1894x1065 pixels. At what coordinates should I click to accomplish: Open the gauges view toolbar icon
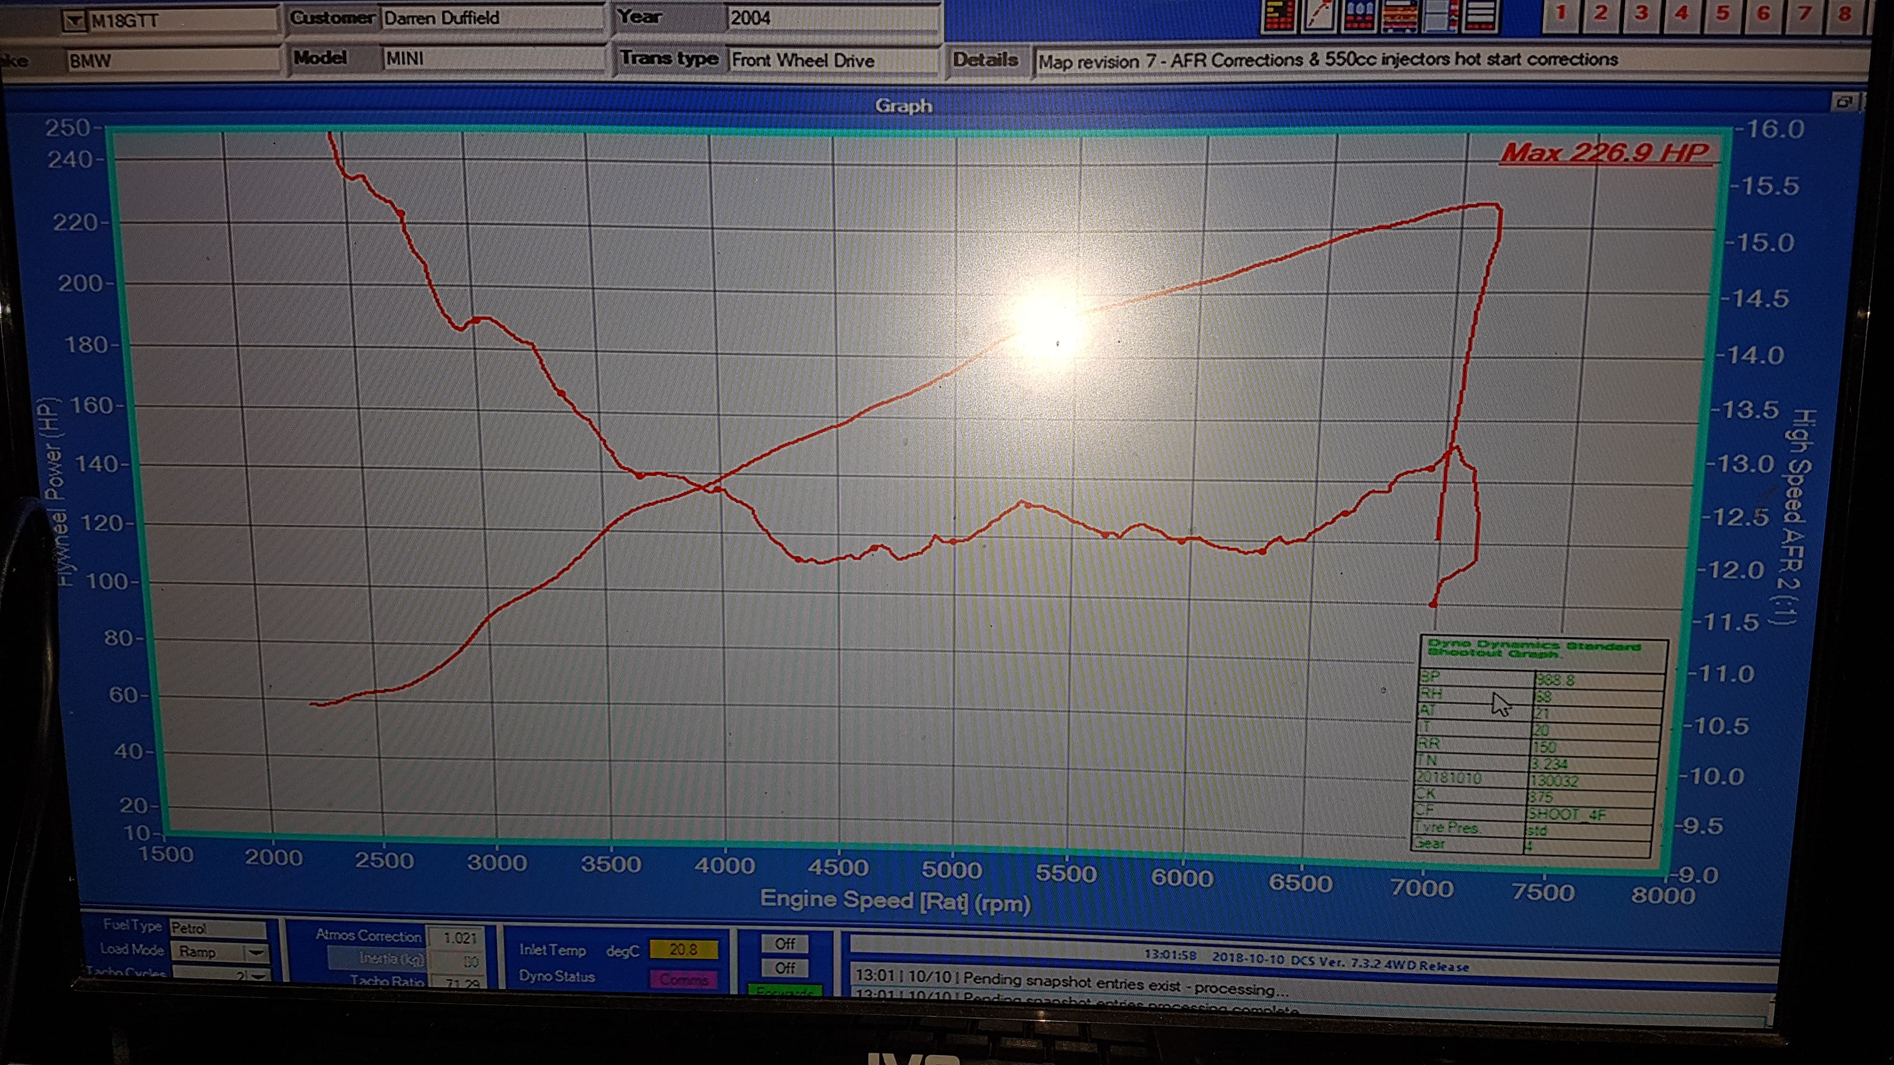click(x=1359, y=16)
